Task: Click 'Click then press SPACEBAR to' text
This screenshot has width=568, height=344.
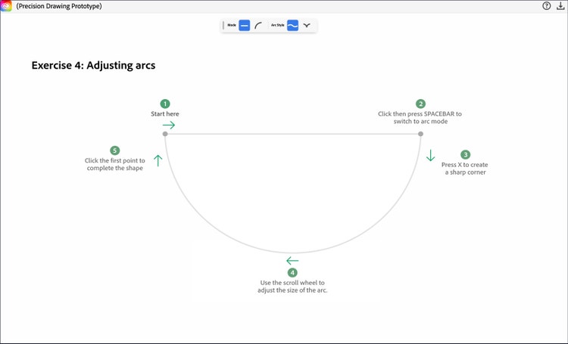Action: point(420,113)
